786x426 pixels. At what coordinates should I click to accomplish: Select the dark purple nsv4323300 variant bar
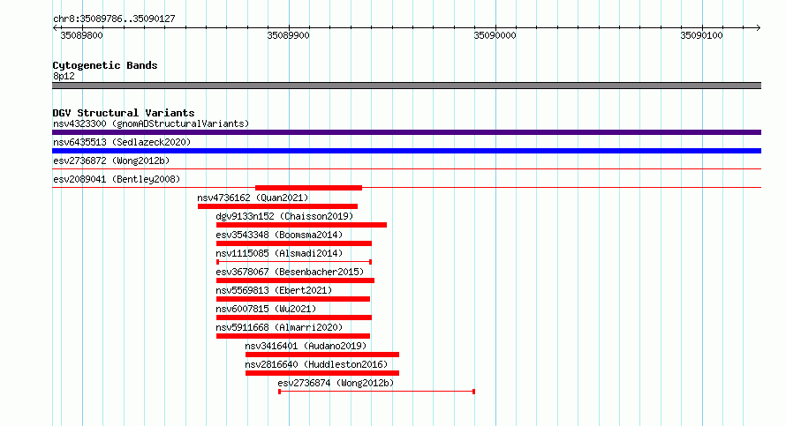[406, 132]
